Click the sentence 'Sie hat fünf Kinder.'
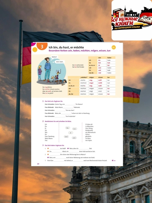 pyautogui.click(x=78, y=67)
